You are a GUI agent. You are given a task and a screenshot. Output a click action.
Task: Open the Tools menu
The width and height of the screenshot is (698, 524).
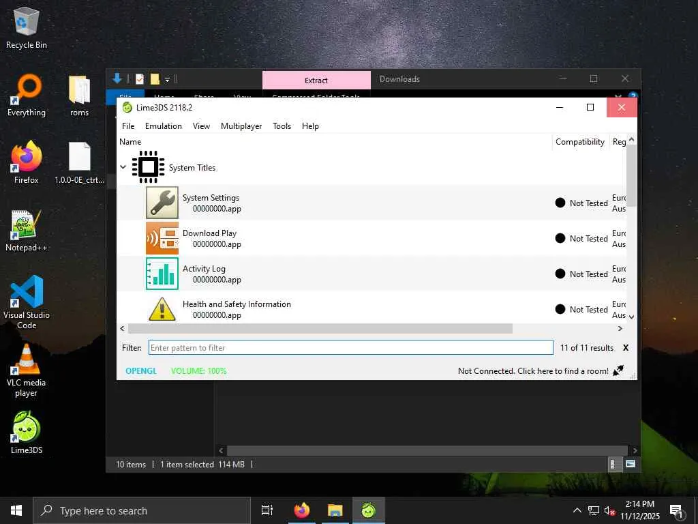point(282,126)
